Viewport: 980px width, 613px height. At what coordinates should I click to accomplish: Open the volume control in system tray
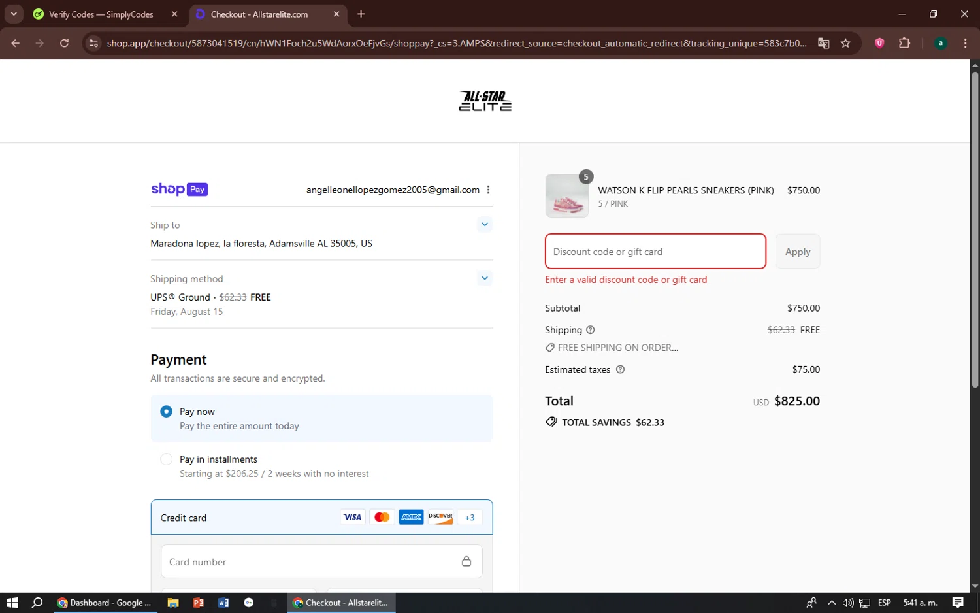847,603
